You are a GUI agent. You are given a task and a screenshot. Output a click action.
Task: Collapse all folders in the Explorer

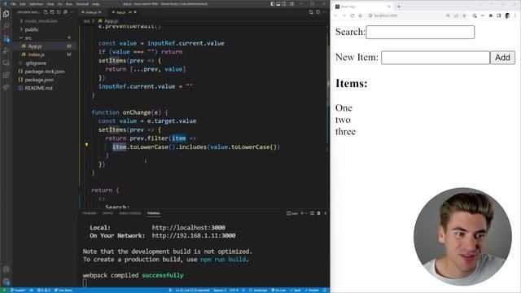[x=65, y=12]
